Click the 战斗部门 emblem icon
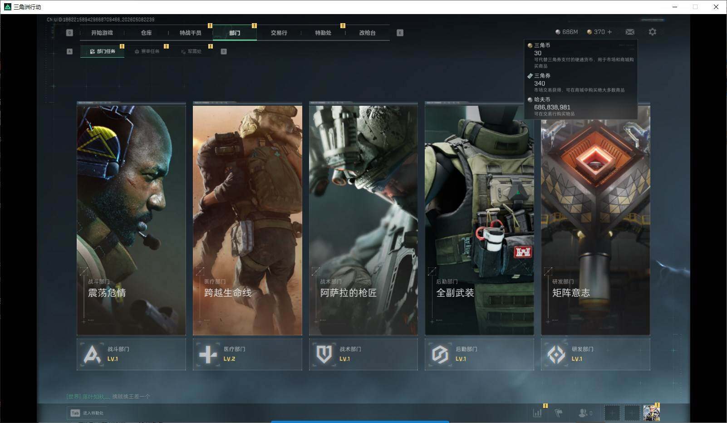The height and width of the screenshot is (423, 727). [92, 354]
